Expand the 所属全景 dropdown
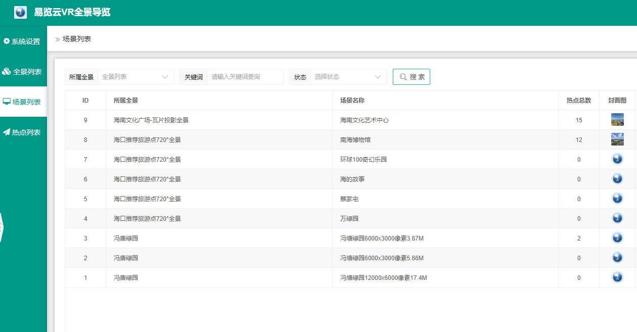The height and width of the screenshot is (332, 637). pyautogui.click(x=135, y=76)
